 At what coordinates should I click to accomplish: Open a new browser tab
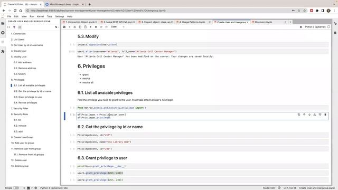point(89,4)
